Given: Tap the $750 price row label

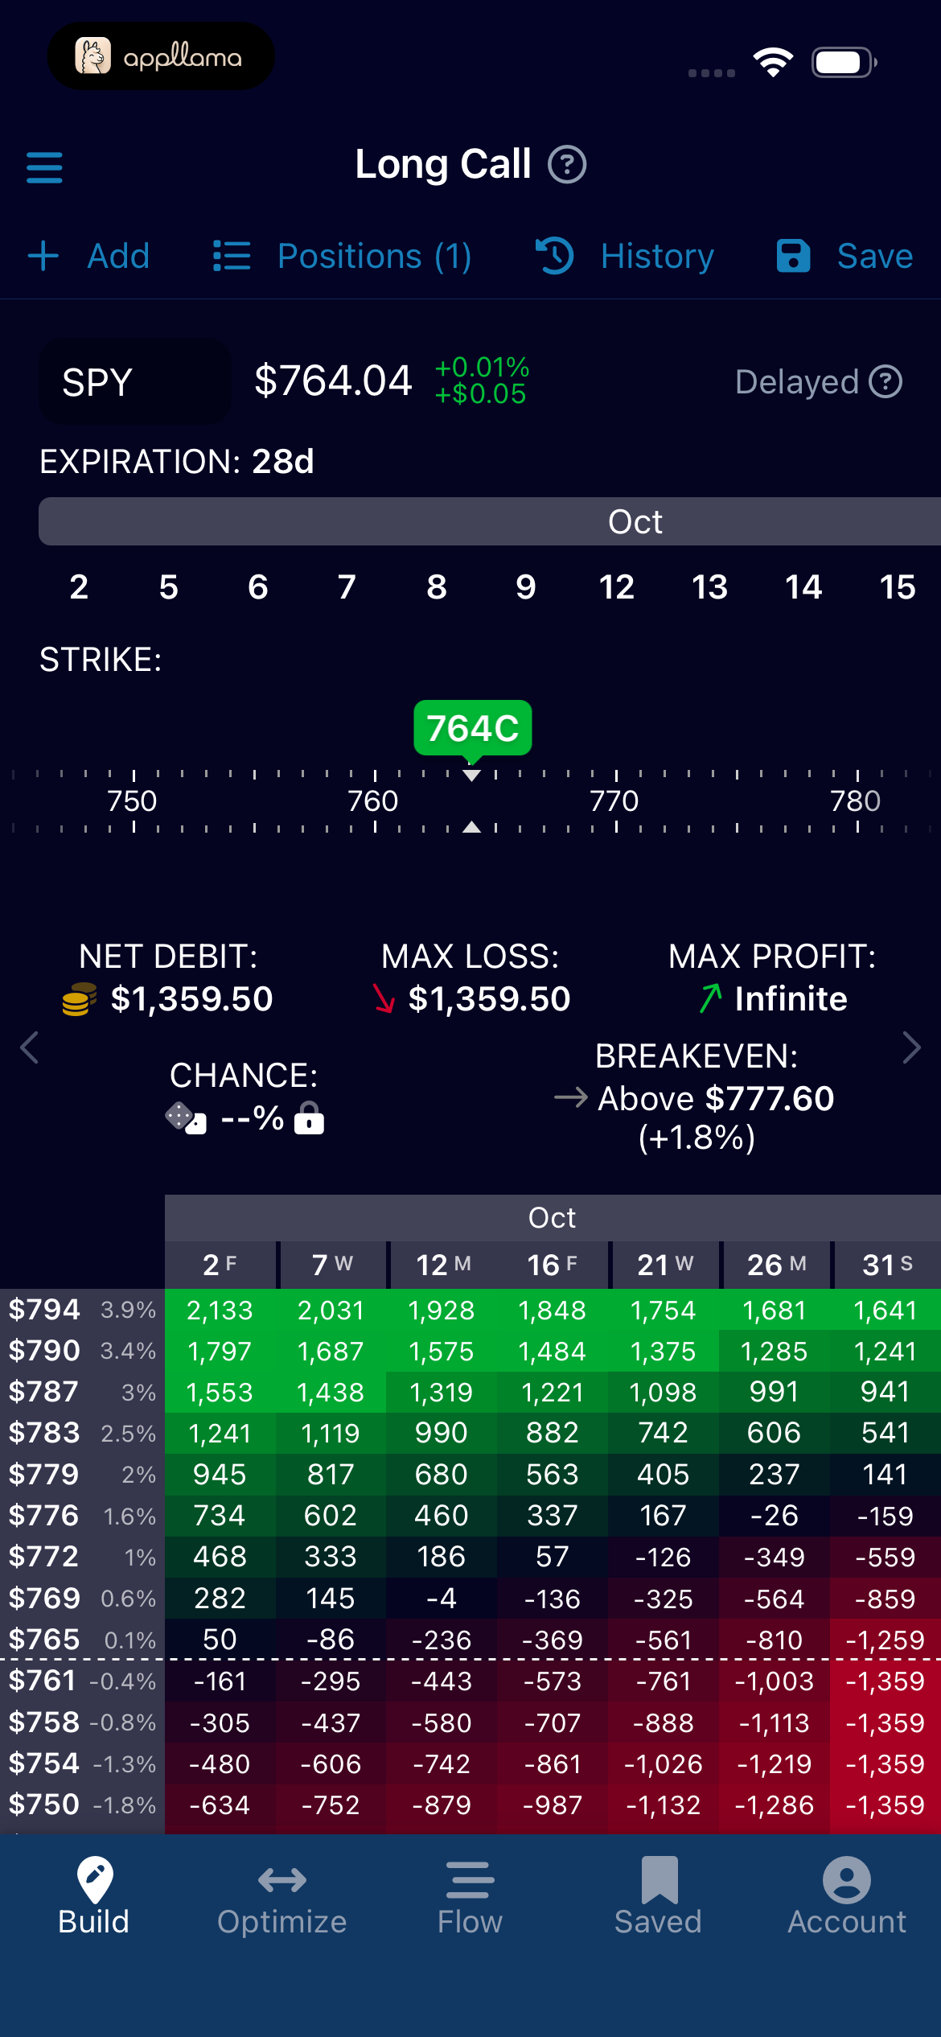Looking at the screenshot, I should (44, 1804).
